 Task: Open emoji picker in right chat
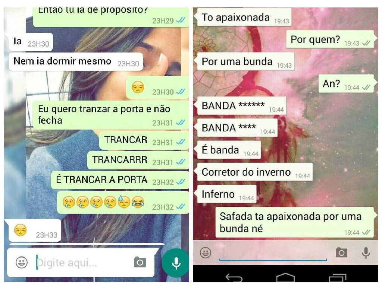point(206,252)
